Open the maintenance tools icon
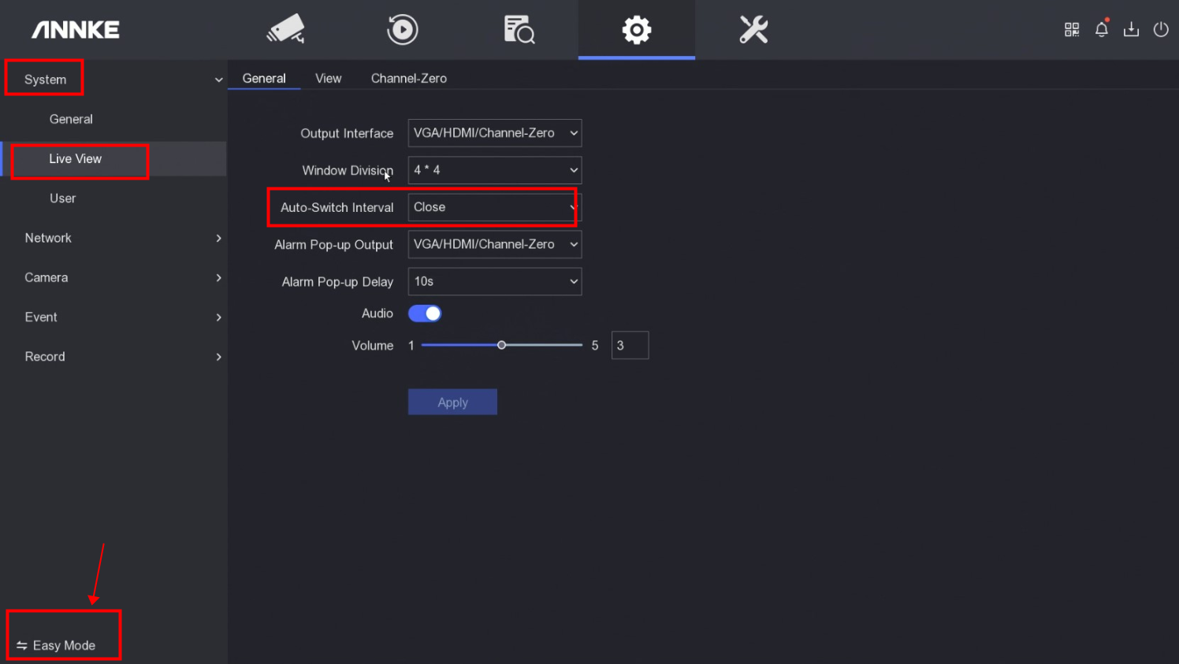Screen dimensions: 1179x664 (753, 29)
